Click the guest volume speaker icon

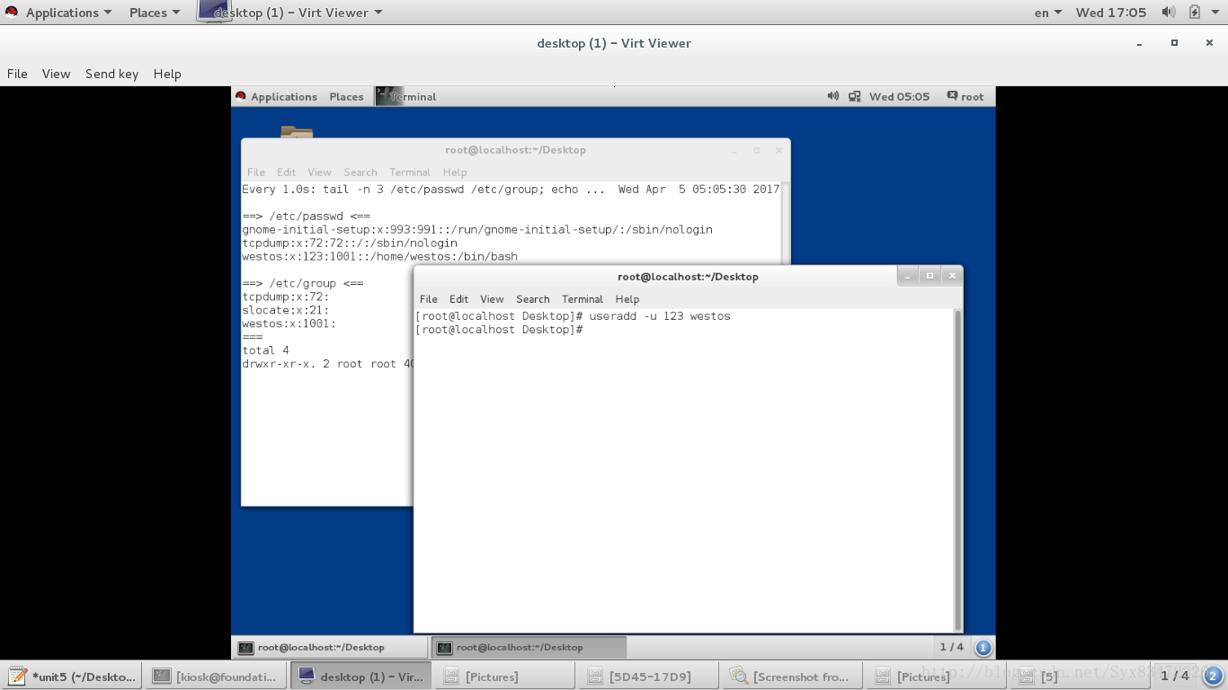pos(832,96)
